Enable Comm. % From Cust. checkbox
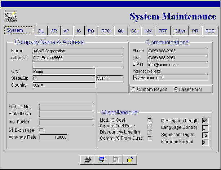This screenshot has width=221, height=170. [x=150, y=138]
